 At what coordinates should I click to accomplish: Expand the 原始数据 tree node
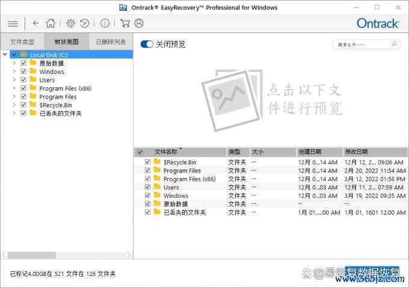pos(14,63)
